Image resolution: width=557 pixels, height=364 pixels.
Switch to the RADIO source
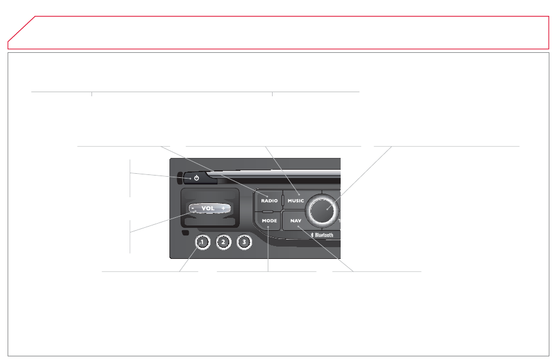pyautogui.click(x=269, y=201)
